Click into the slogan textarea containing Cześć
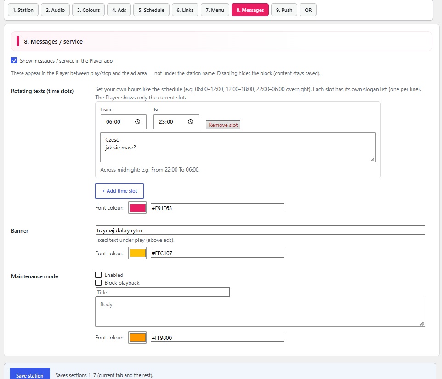The width and height of the screenshot is (442, 379). click(x=238, y=148)
